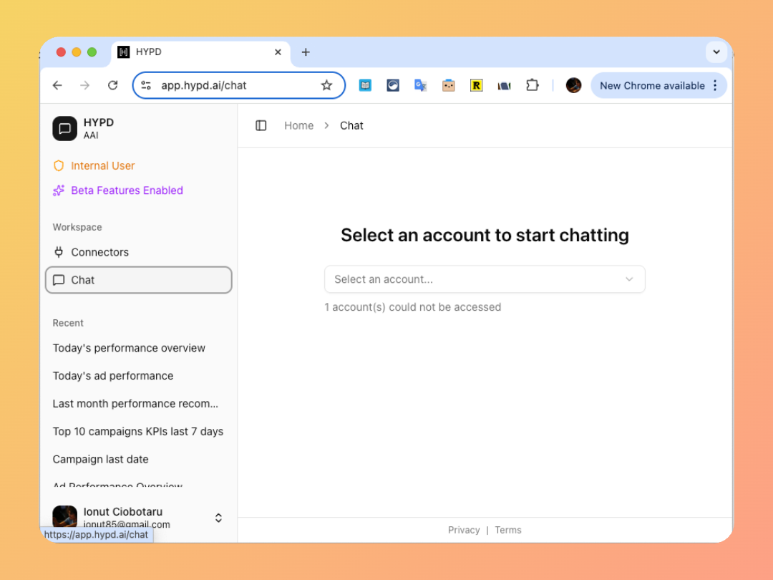
Task: Open the Privacy link in the footer
Action: 464,530
